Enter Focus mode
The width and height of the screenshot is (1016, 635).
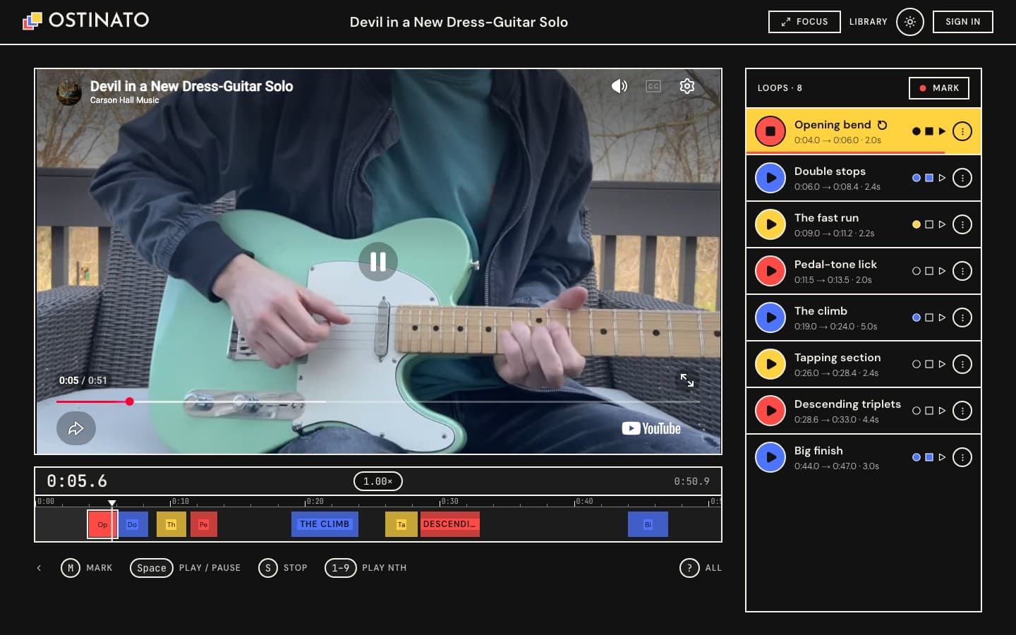804,22
